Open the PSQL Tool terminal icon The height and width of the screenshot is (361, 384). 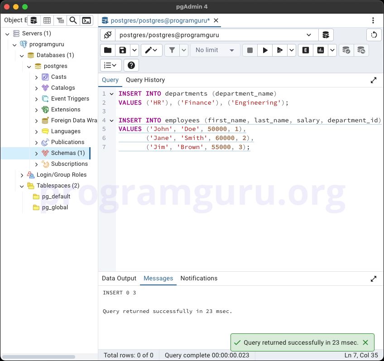coord(86,20)
